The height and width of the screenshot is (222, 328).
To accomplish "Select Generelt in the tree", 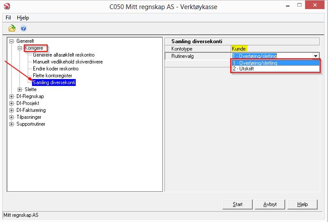I will tap(25, 41).
